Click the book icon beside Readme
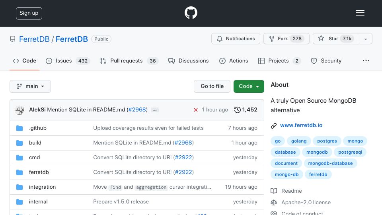Image resolution: width=382 pixels, height=215 pixels. point(274,191)
